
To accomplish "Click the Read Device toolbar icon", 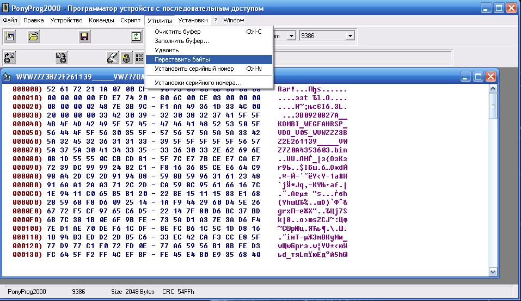I will pyautogui.click(x=10, y=58).
